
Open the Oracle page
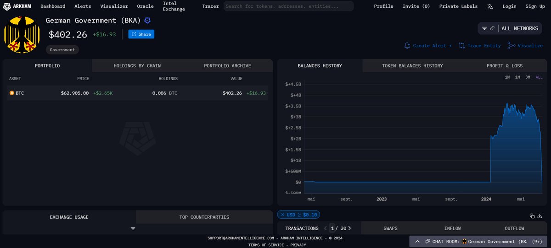(145, 6)
